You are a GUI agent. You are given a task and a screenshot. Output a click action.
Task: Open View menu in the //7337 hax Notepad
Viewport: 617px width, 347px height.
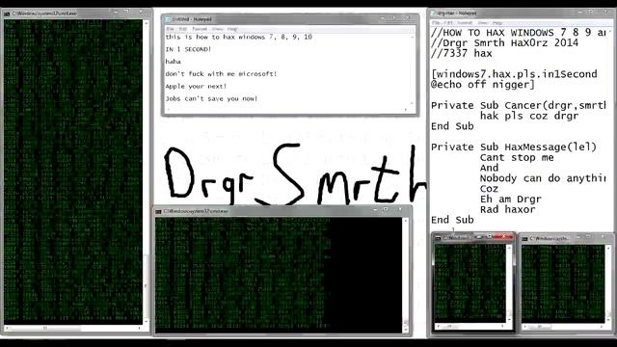[x=482, y=23]
